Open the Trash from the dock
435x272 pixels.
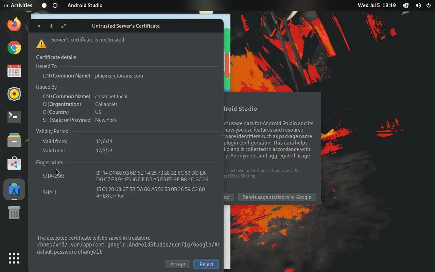tap(14, 213)
